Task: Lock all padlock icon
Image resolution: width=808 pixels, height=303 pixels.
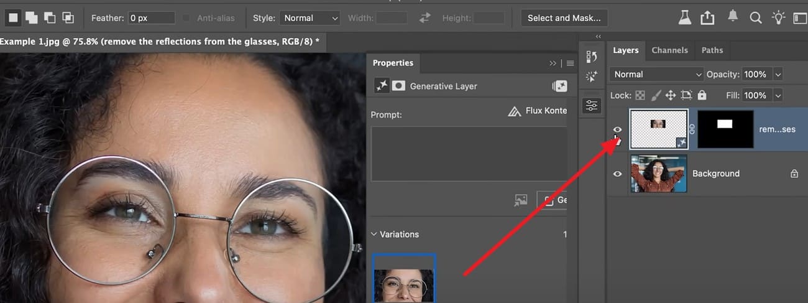Action: tap(702, 95)
